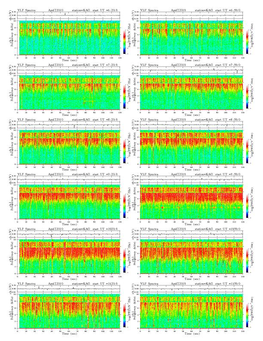Click "Time (sec)" label under 11:20:0 spectrogram

70,333
